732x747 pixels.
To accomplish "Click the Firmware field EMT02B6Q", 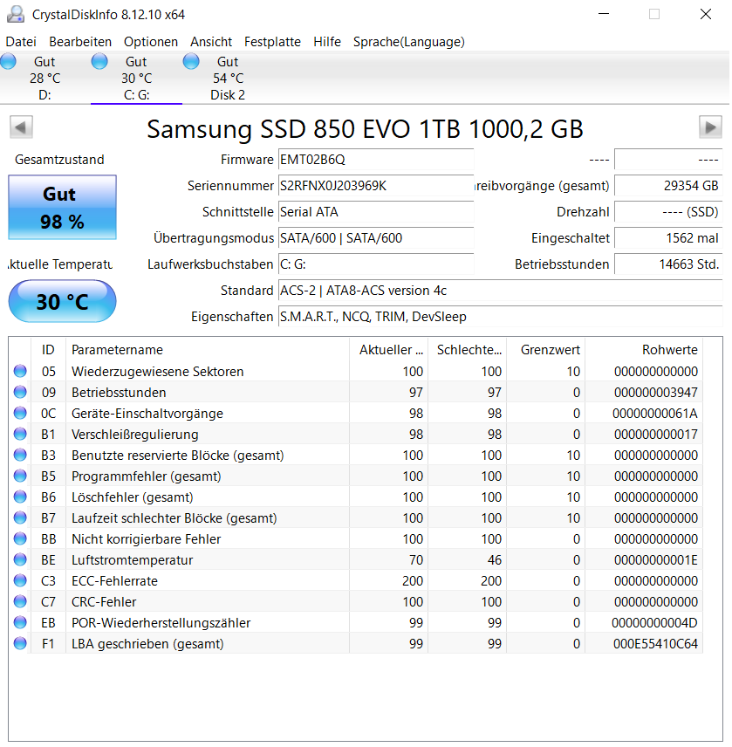I will pyautogui.click(x=376, y=160).
